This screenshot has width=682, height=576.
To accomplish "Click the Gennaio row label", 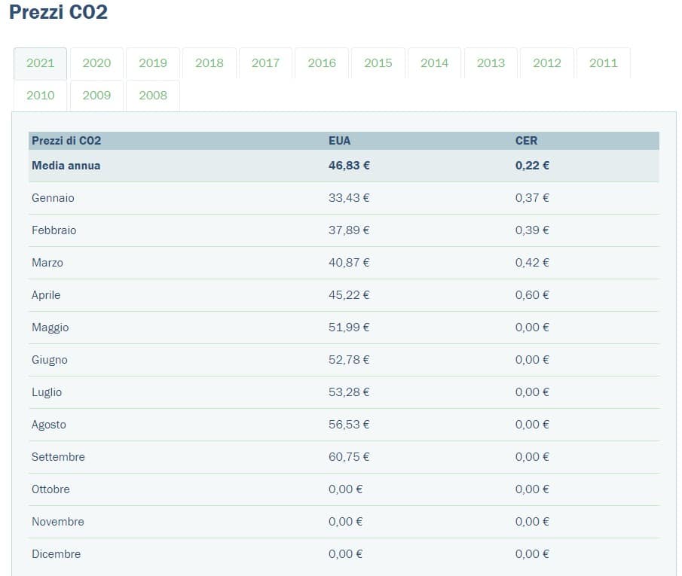I will (53, 198).
